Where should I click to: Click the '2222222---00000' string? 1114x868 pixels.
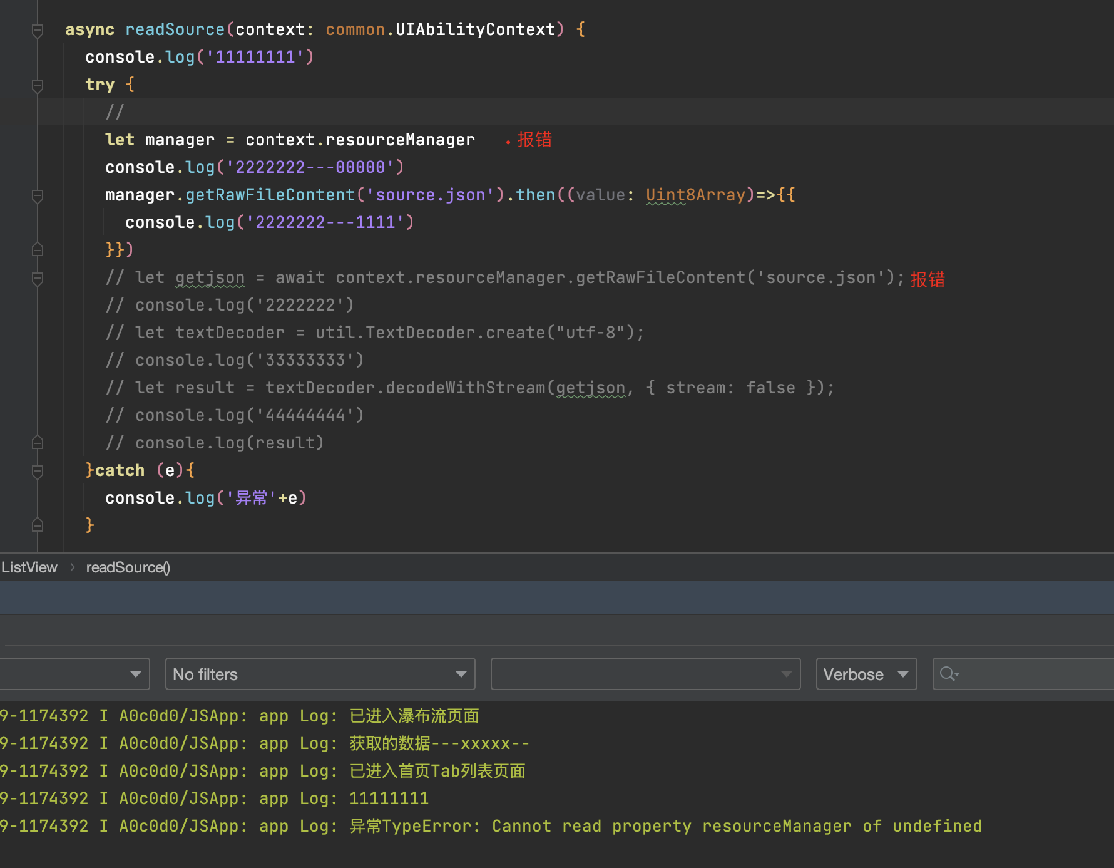pos(310,167)
